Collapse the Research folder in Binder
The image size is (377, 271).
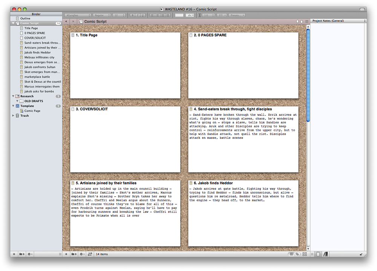[x=14, y=96]
